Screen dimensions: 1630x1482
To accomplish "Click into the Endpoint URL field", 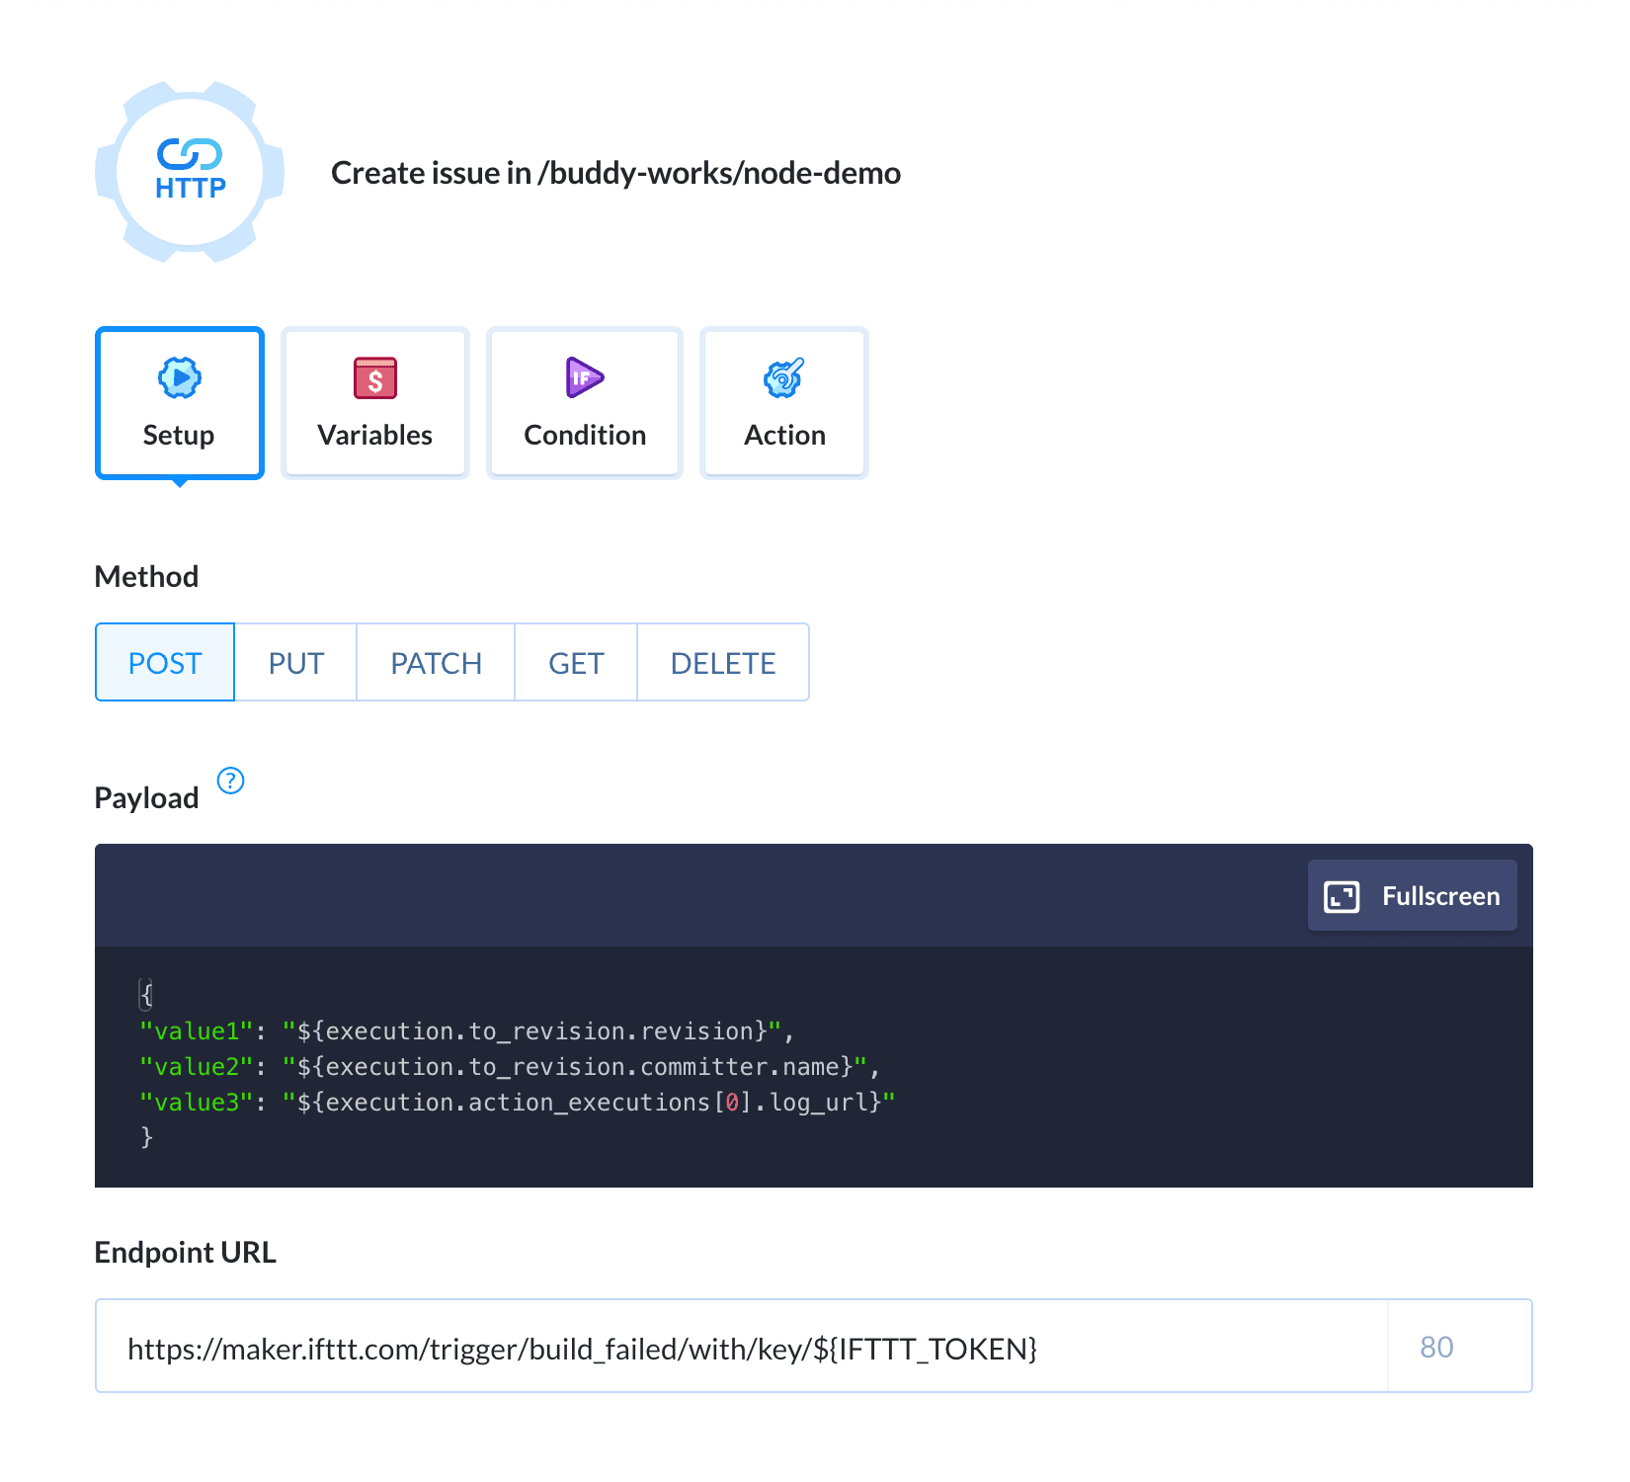I will point(741,1348).
